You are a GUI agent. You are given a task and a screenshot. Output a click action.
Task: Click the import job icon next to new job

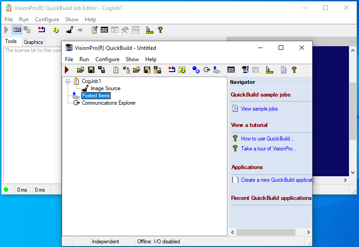pos(126,70)
